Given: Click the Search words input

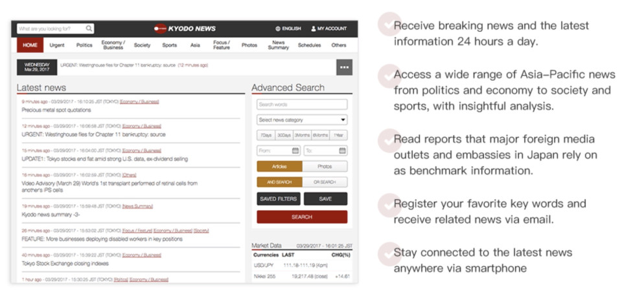Looking at the screenshot, I should (x=302, y=105).
